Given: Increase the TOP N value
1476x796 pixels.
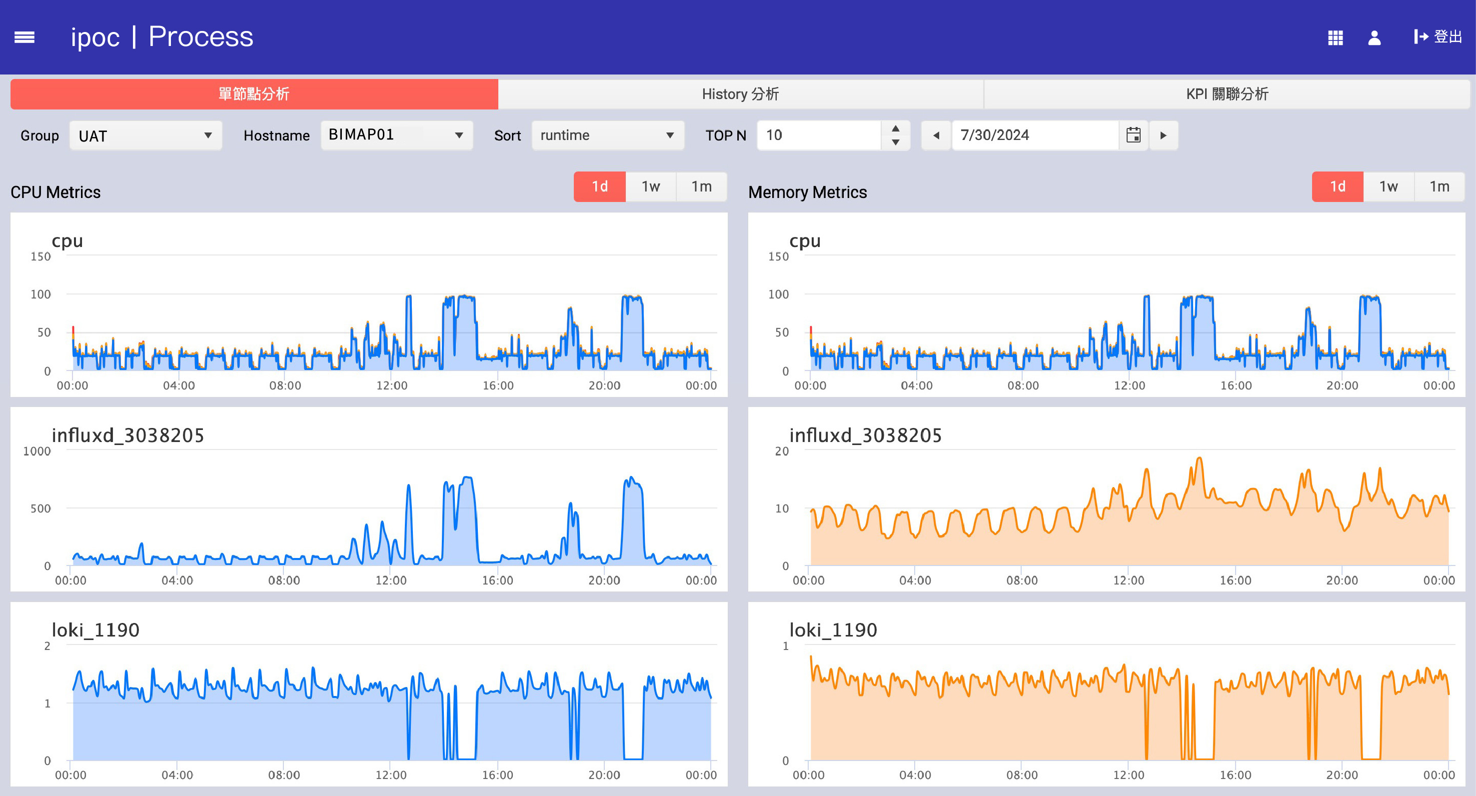Looking at the screenshot, I should pos(895,128).
